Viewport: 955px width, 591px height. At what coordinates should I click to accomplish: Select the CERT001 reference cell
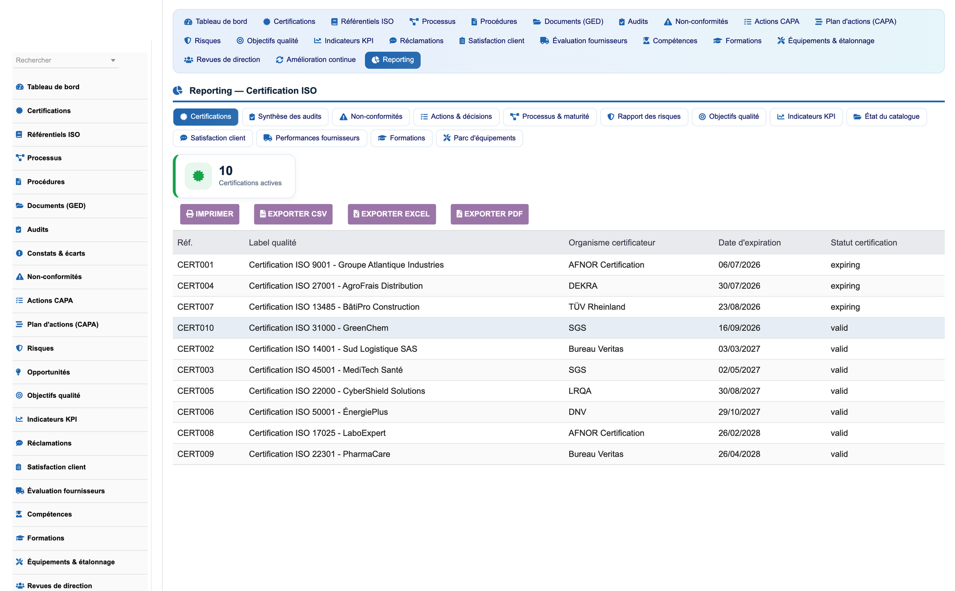[195, 265]
